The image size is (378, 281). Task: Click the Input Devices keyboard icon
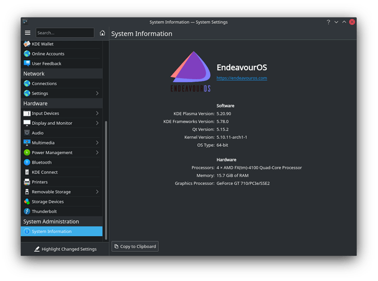pyautogui.click(x=27, y=114)
